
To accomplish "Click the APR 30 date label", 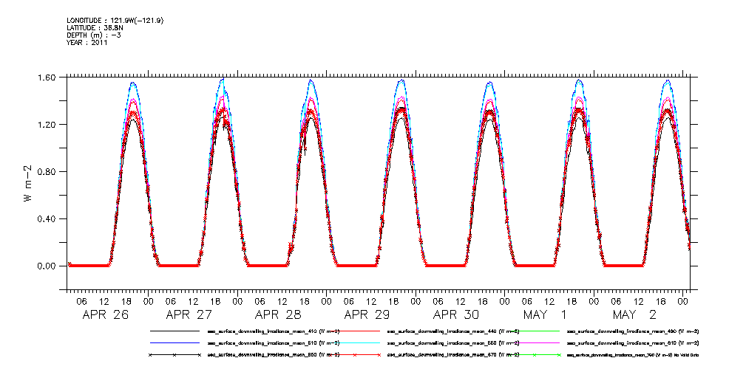I will point(456,314).
